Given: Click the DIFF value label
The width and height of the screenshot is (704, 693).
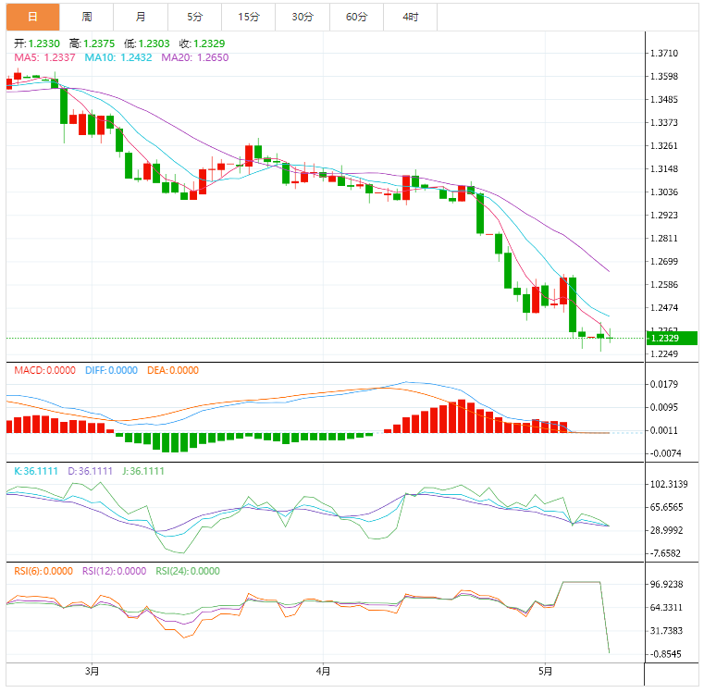Looking at the screenshot, I should click(111, 370).
